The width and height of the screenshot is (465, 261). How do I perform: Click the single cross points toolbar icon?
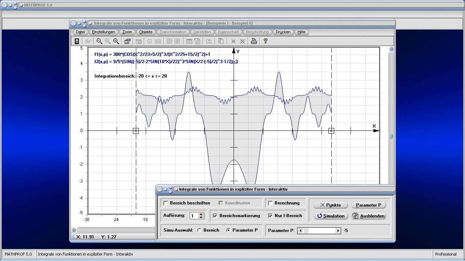tap(233, 41)
